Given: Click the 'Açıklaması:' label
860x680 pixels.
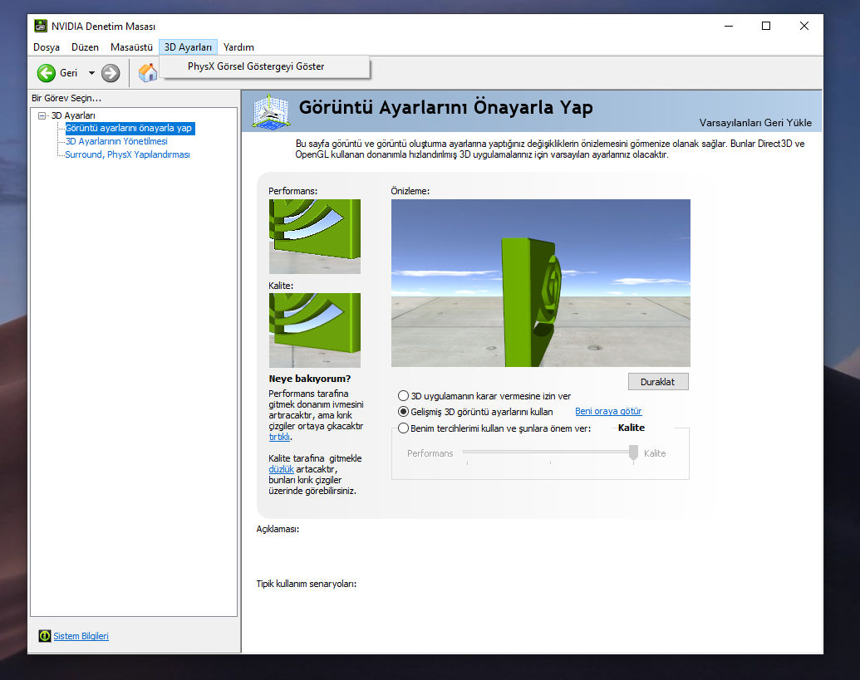Looking at the screenshot, I should click(x=278, y=529).
